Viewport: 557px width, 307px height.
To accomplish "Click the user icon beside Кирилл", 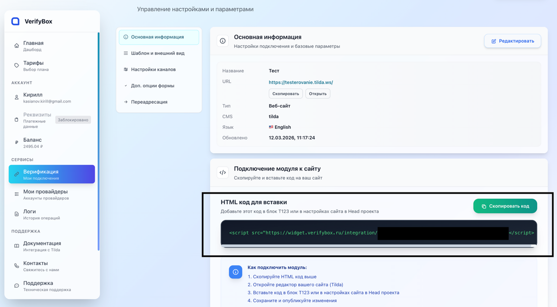I will pos(16,98).
